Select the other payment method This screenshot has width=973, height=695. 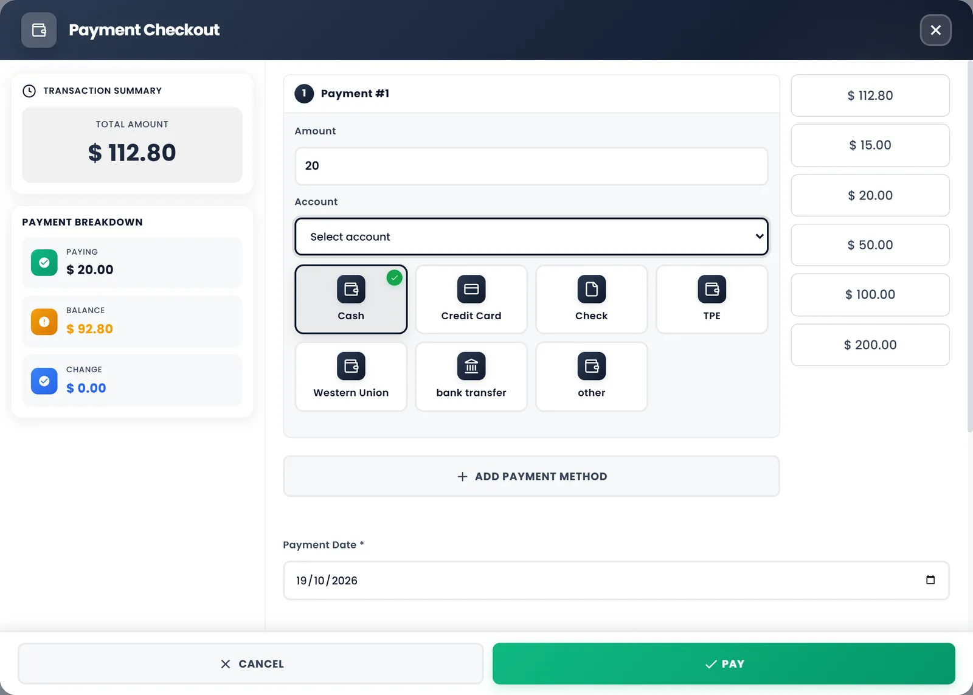click(592, 376)
